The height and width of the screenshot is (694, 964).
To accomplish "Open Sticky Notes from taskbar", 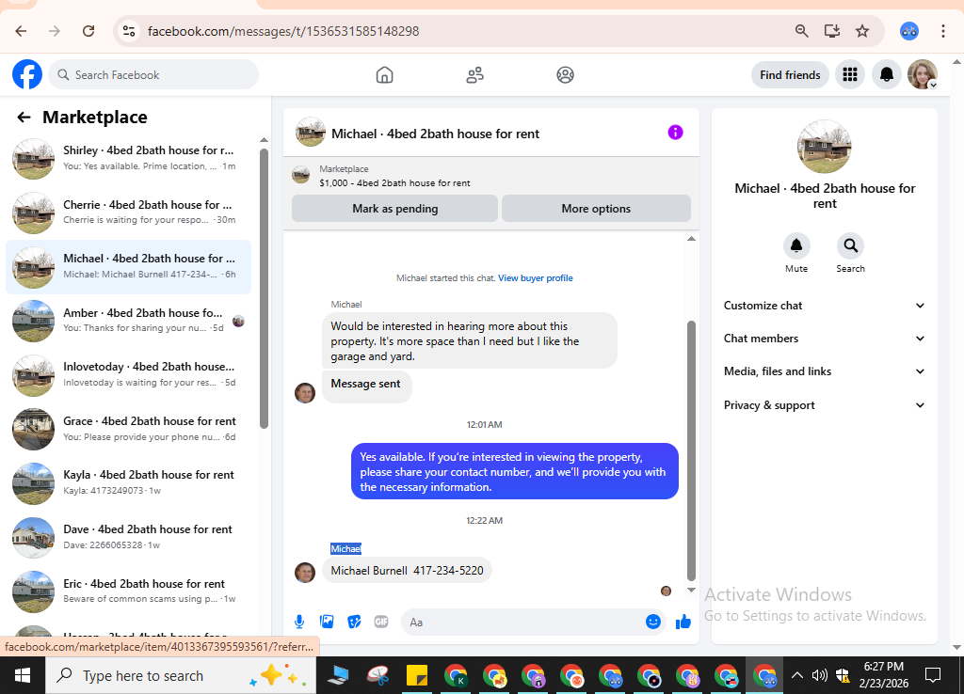I will pos(417,675).
